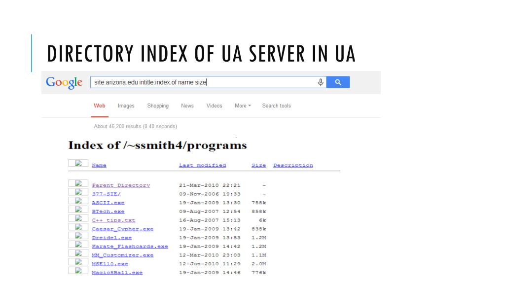Switch to the Shopping tab
505x284 pixels.
point(158,106)
